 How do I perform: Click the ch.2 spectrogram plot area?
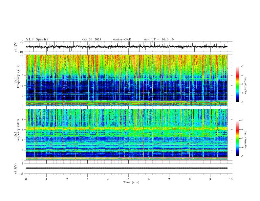click(x=127, y=135)
